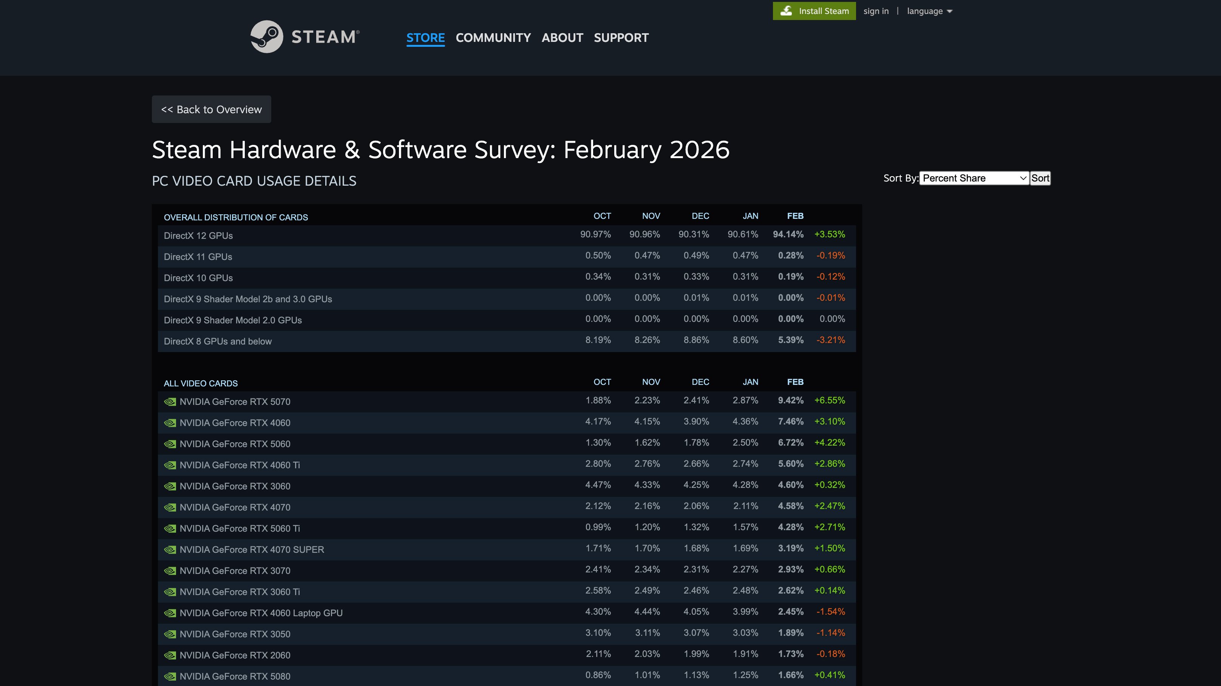Click the NVIDIA icon beside RTX 5070
Viewport: 1221px width, 686px height.
pyautogui.click(x=169, y=401)
